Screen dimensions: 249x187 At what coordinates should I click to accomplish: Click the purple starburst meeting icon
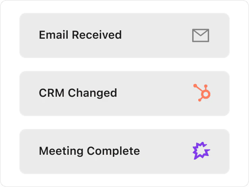[201, 151]
